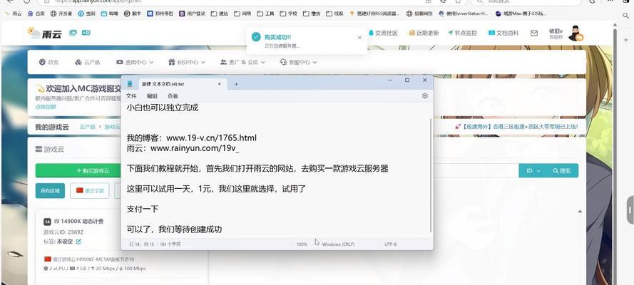Click the 游戏云ID: 23692 text

click(63, 232)
